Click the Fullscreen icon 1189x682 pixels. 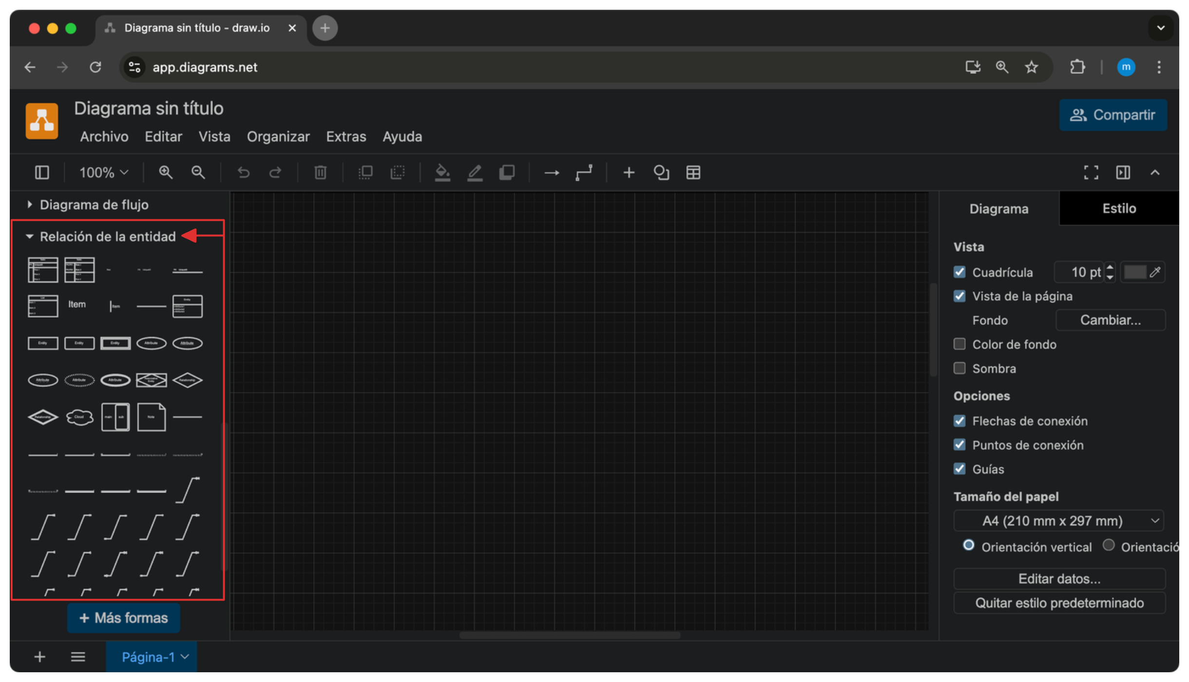tap(1091, 172)
